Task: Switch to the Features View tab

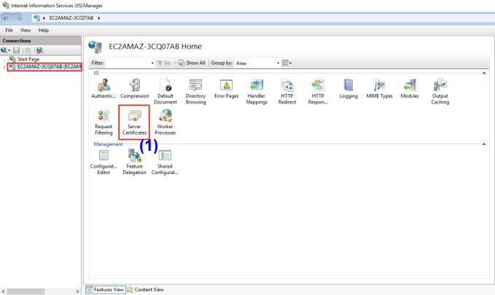Action: [x=106, y=290]
